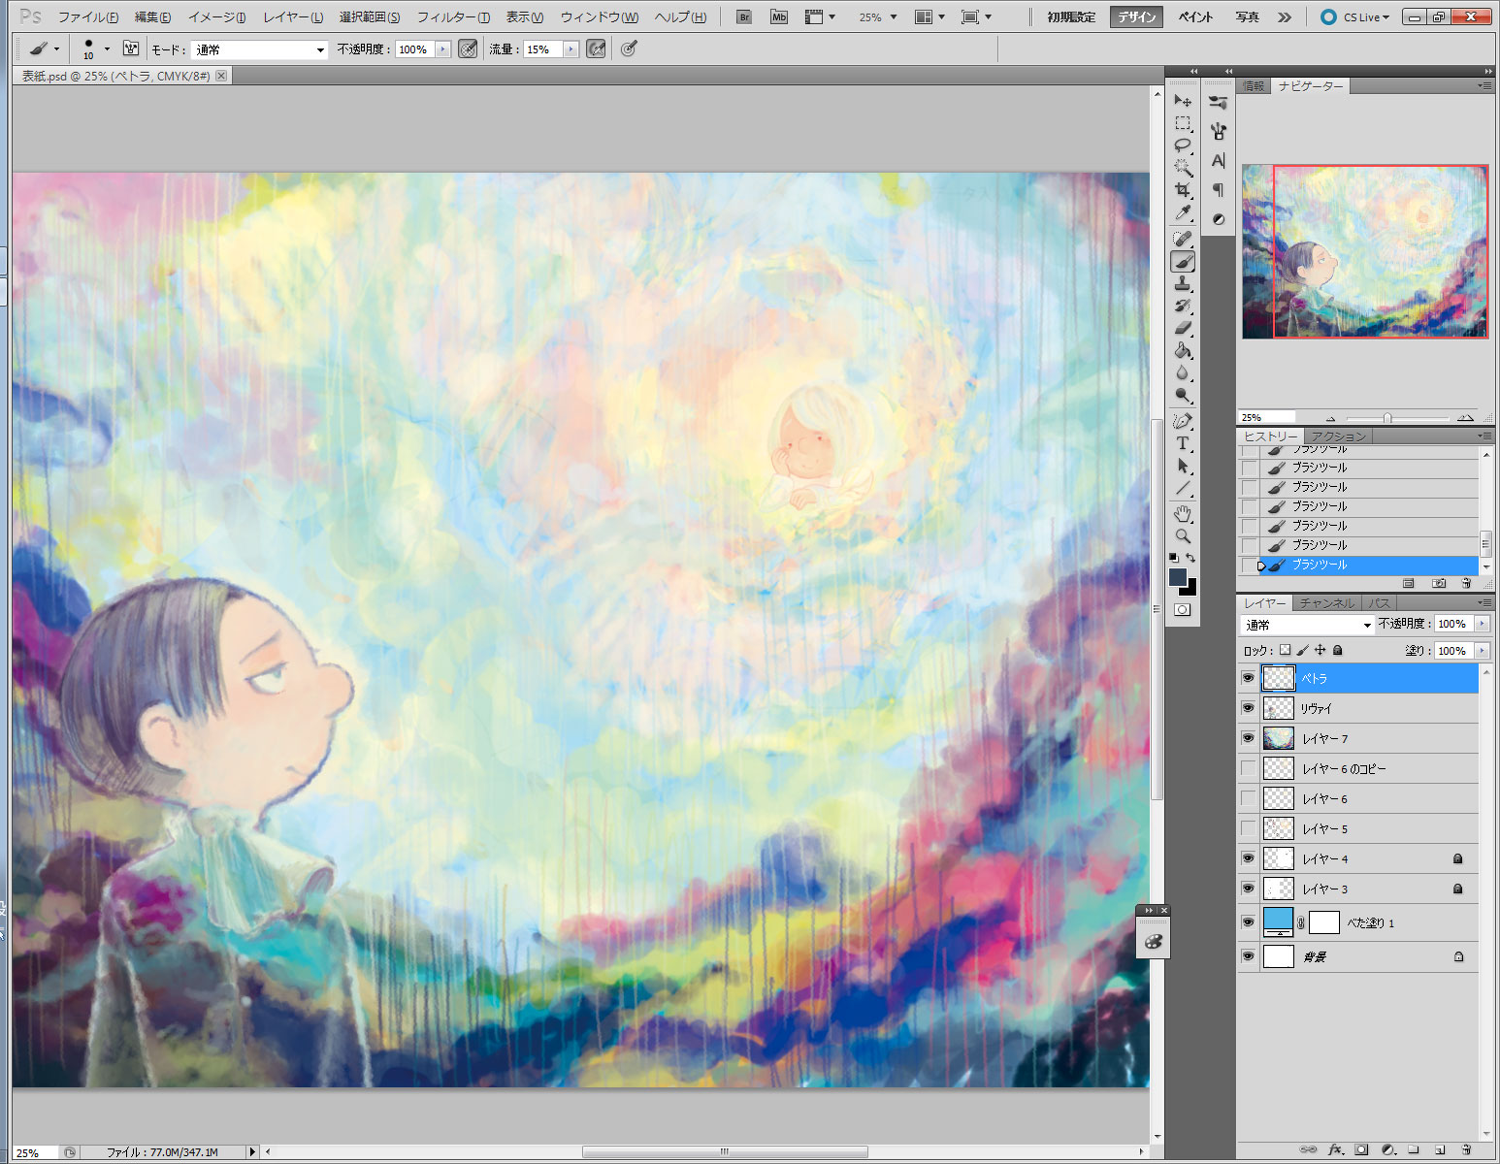Hide the べた塗り 1 fill layer
Viewport: 1500px width, 1164px height.
1248,922
